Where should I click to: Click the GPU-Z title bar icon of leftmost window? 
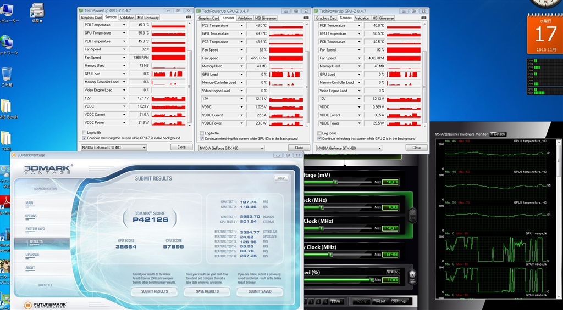pyautogui.click(x=81, y=11)
